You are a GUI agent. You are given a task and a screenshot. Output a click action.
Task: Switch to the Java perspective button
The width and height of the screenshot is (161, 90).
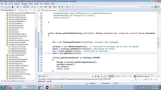click(x=156, y=7)
